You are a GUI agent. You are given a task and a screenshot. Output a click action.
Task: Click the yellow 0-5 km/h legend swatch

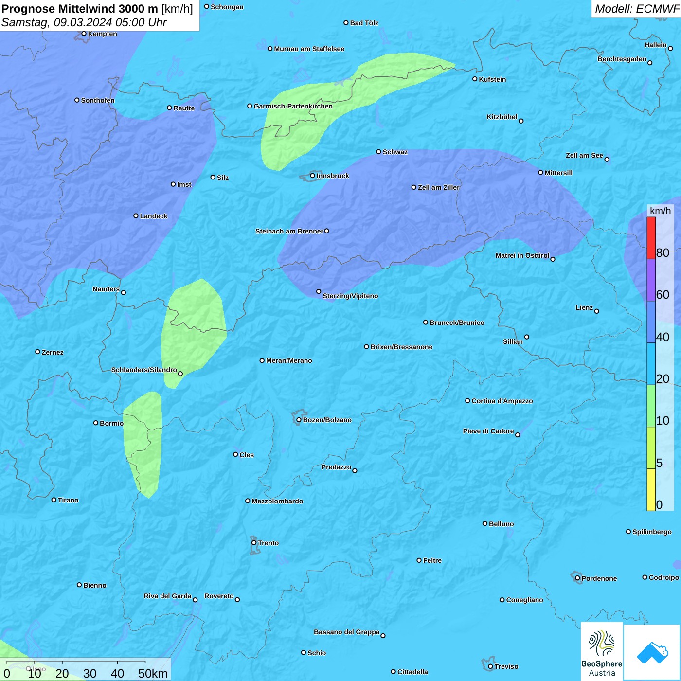pyautogui.click(x=651, y=490)
